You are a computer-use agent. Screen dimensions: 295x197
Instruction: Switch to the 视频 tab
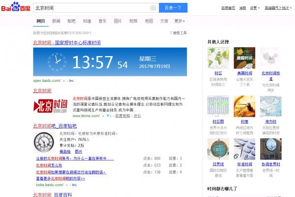133,21
